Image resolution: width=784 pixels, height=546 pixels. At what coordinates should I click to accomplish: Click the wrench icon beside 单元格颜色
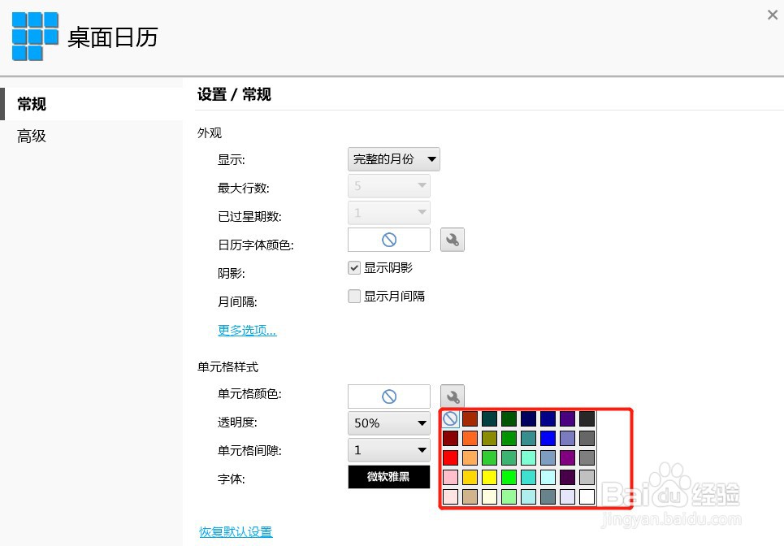click(452, 396)
